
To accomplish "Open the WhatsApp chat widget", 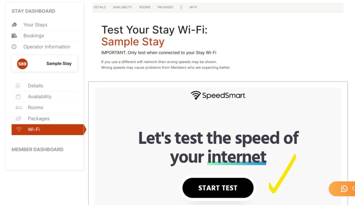I will pyautogui.click(x=344, y=188).
